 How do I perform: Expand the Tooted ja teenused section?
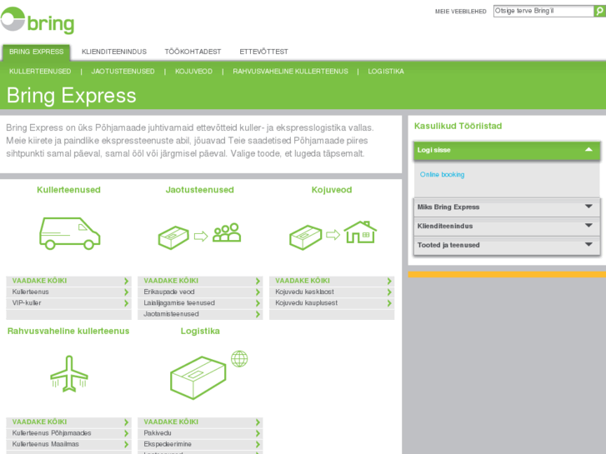pyautogui.click(x=507, y=246)
